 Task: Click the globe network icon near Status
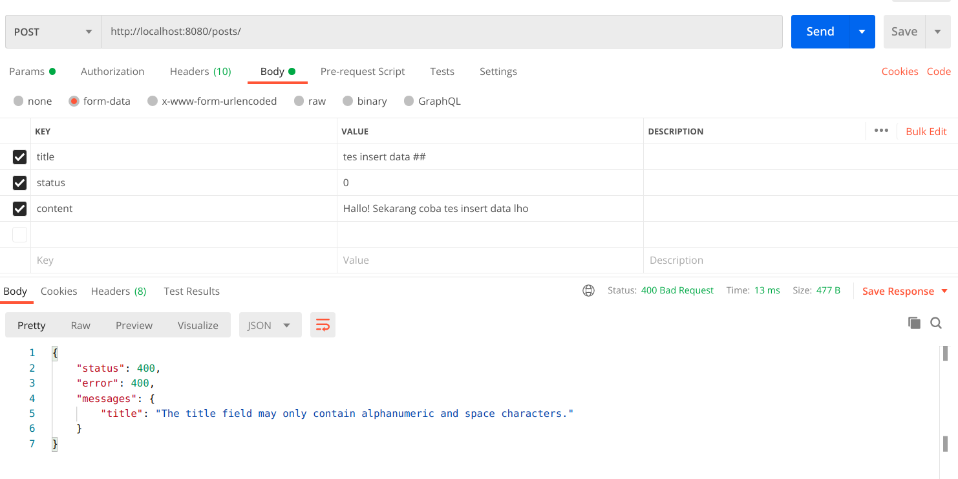(x=588, y=291)
